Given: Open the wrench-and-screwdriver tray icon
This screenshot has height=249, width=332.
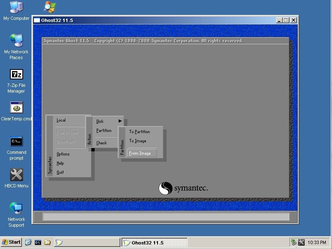Looking at the screenshot, I should click(301, 242).
